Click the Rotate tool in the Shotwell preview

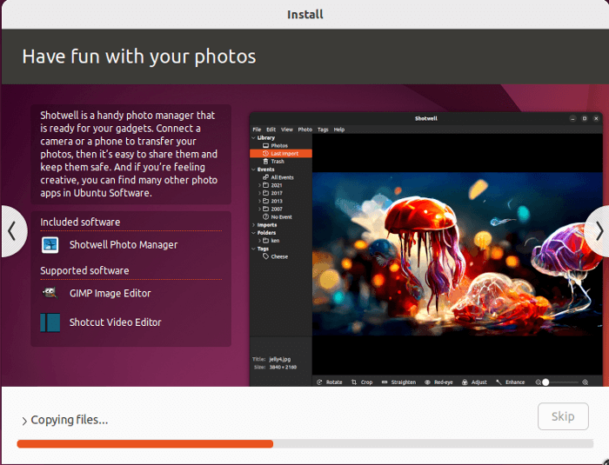pyautogui.click(x=330, y=382)
